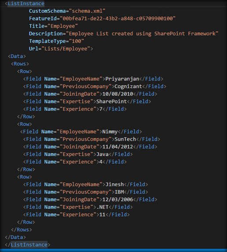Viewport: 227px width, 252px height.
Task: Click the schema.xml attribute value
Action: click(x=87, y=11)
